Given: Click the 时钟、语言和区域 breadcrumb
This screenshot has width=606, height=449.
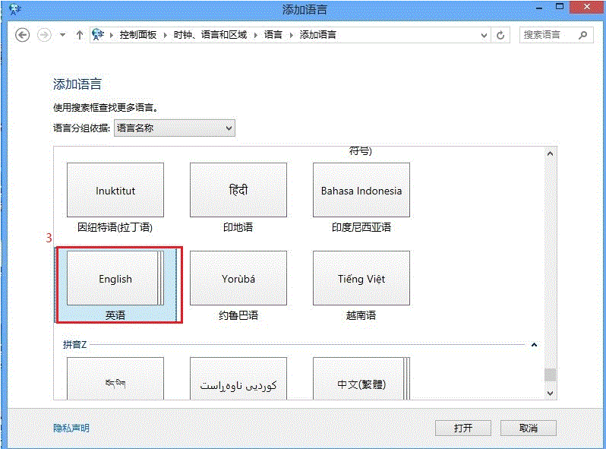Looking at the screenshot, I should point(210,35).
